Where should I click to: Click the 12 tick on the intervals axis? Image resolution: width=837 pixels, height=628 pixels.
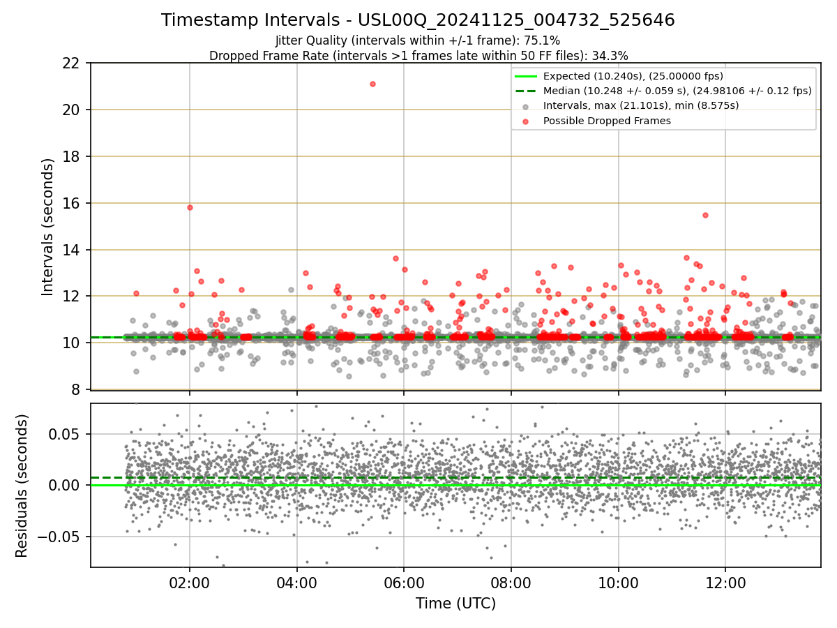point(70,296)
